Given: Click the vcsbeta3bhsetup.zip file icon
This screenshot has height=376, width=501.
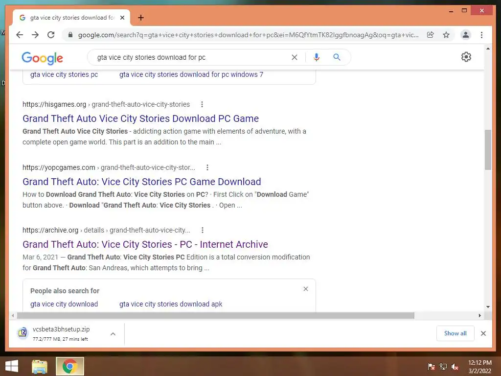Looking at the screenshot, I should [x=23, y=333].
